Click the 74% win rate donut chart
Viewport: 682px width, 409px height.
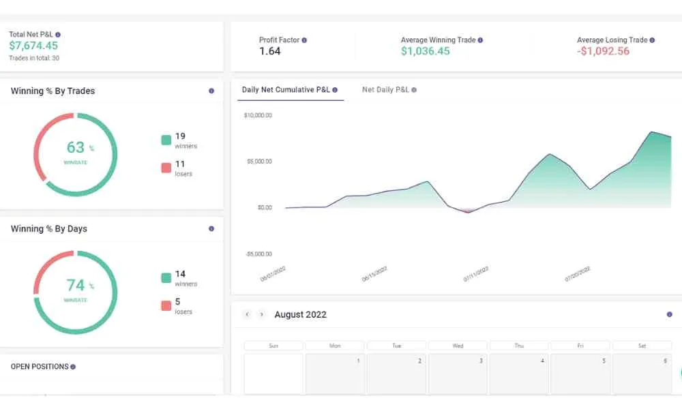pyautogui.click(x=76, y=292)
